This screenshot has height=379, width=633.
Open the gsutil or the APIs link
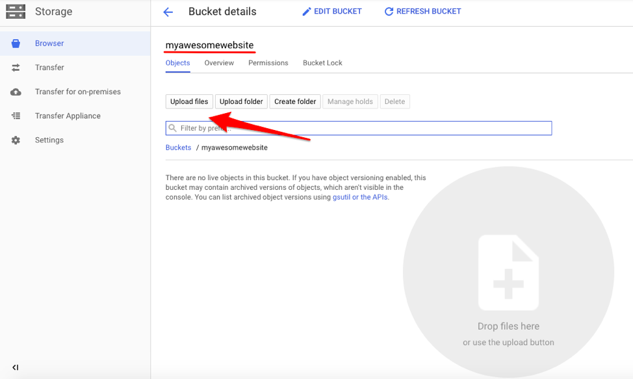click(360, 197)
